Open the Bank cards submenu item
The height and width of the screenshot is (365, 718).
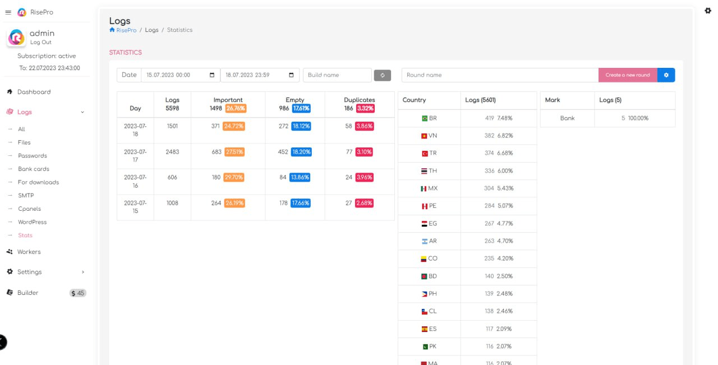pos(34,169)
